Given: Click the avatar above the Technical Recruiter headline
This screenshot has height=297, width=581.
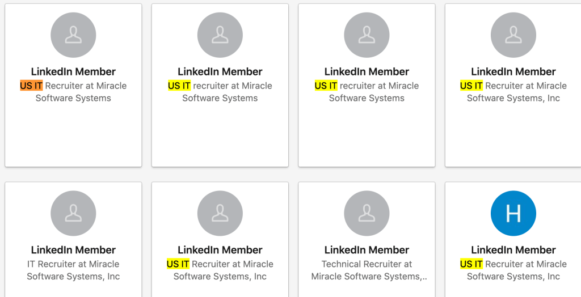Looking at the screenshot, I should click(367, 213).
